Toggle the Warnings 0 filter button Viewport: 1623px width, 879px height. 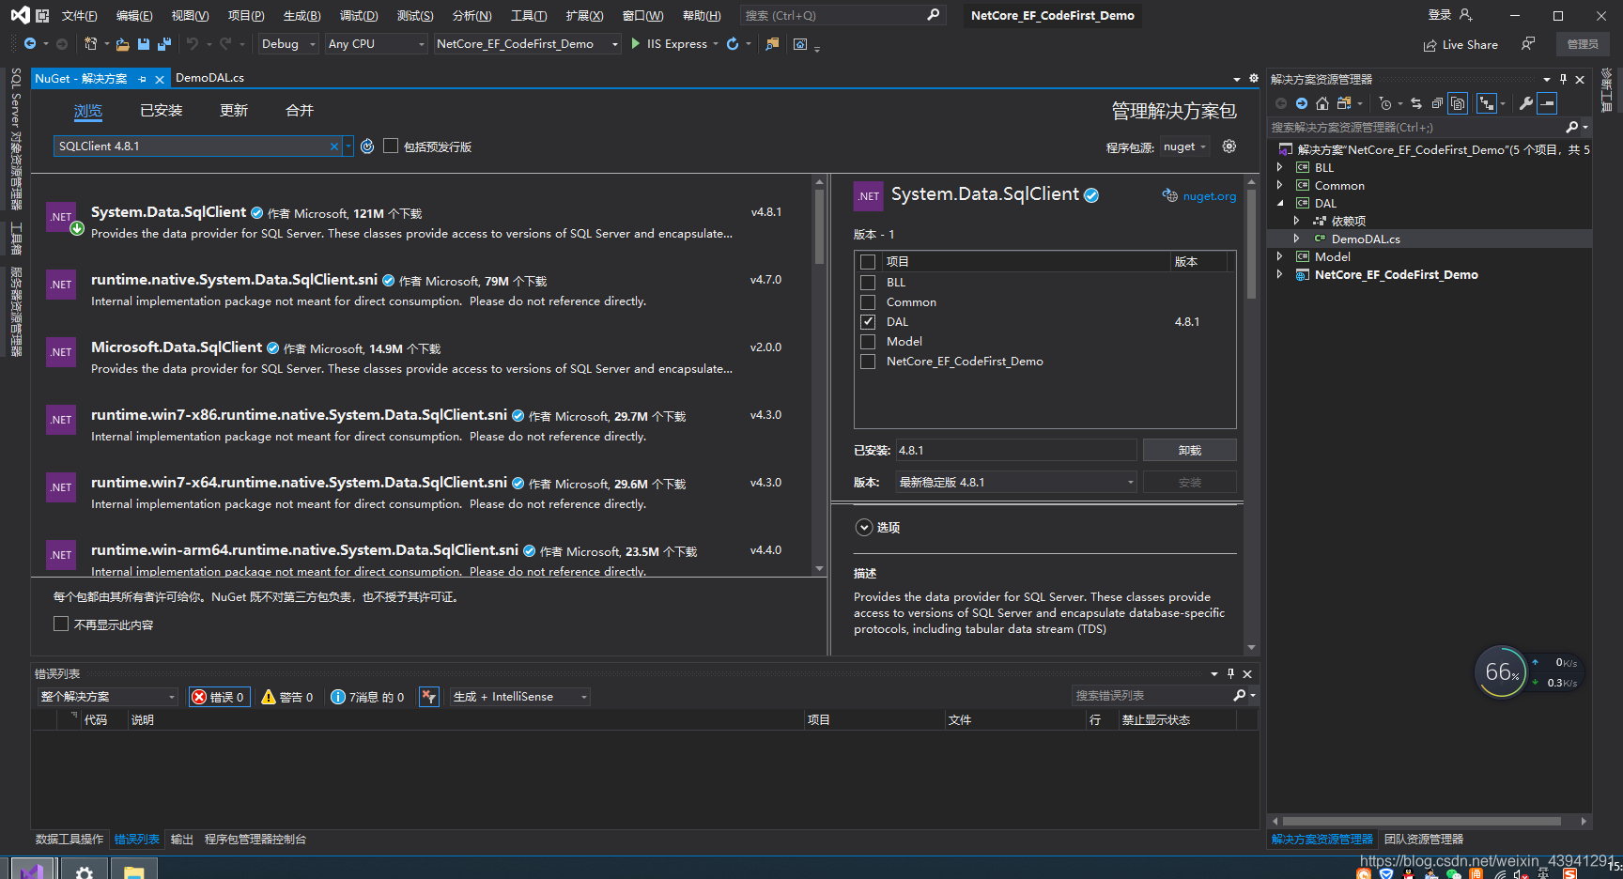click(x=287, y=697)
